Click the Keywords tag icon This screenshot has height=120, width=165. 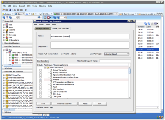coord(7,35)
